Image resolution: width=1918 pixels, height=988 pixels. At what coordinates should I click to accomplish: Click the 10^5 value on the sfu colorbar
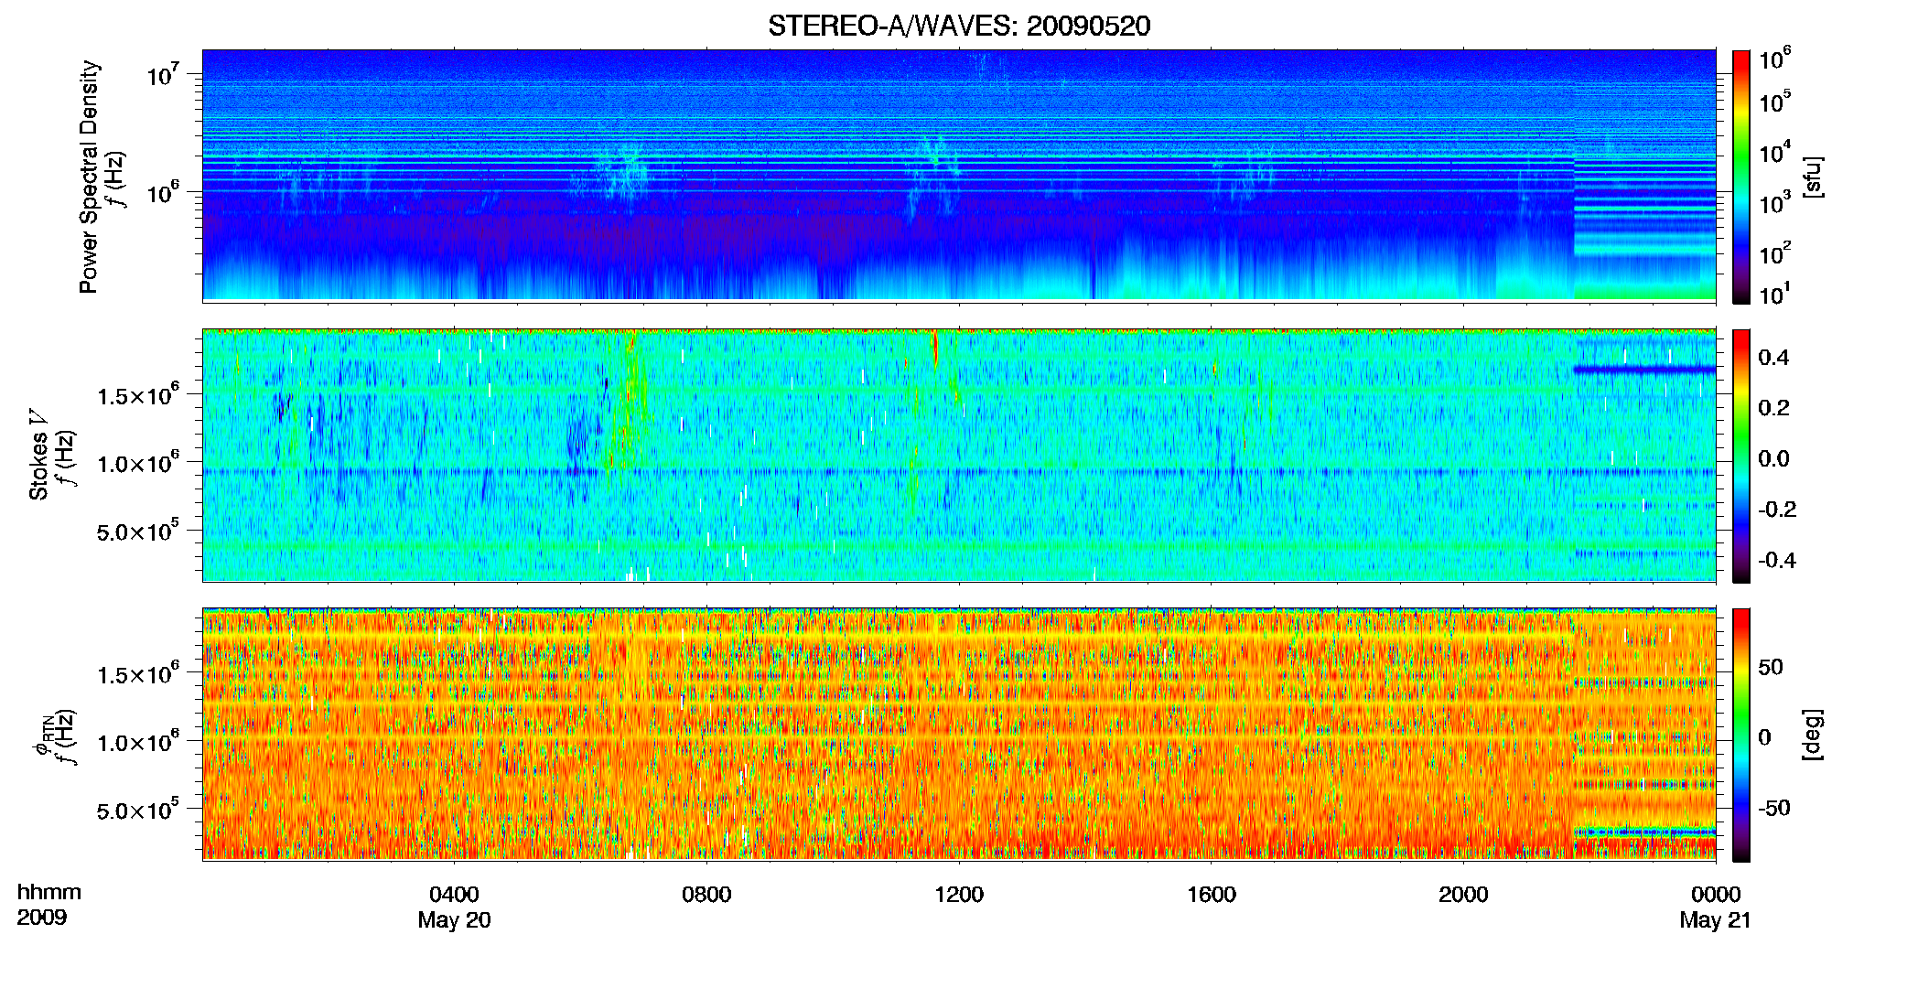tap(1775, 102)
